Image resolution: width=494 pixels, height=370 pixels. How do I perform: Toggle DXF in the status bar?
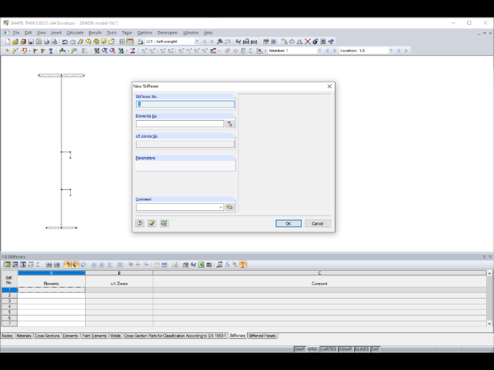375,349
